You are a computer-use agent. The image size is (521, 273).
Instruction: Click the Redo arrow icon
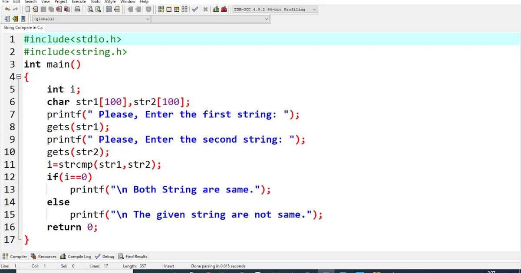[x=15, y=9]
